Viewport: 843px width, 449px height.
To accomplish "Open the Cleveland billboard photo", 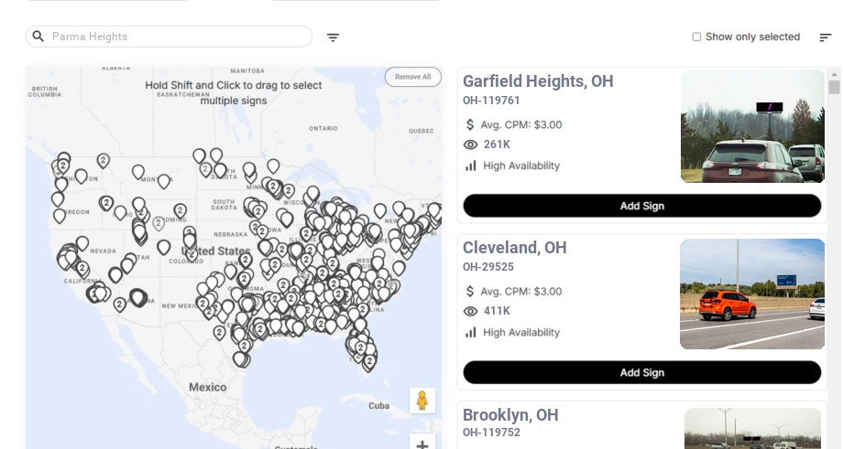I will coord(752,294).
